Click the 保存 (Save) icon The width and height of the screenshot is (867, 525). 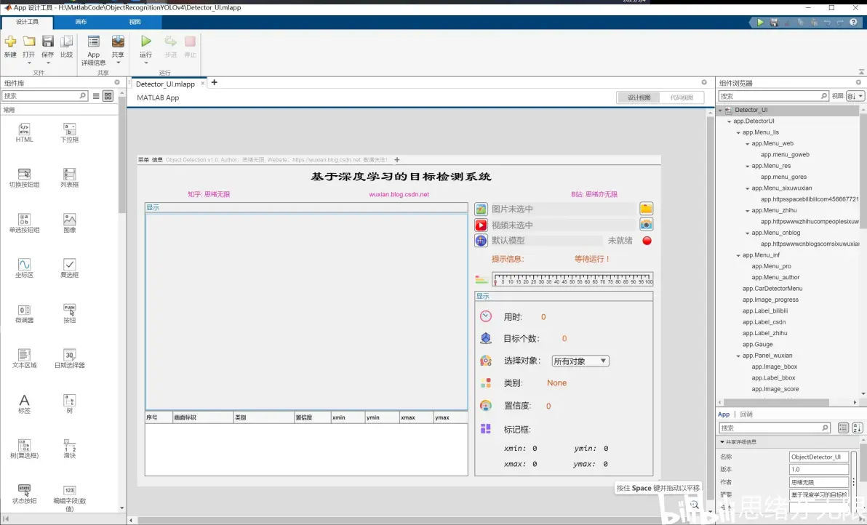pos(48,42)
